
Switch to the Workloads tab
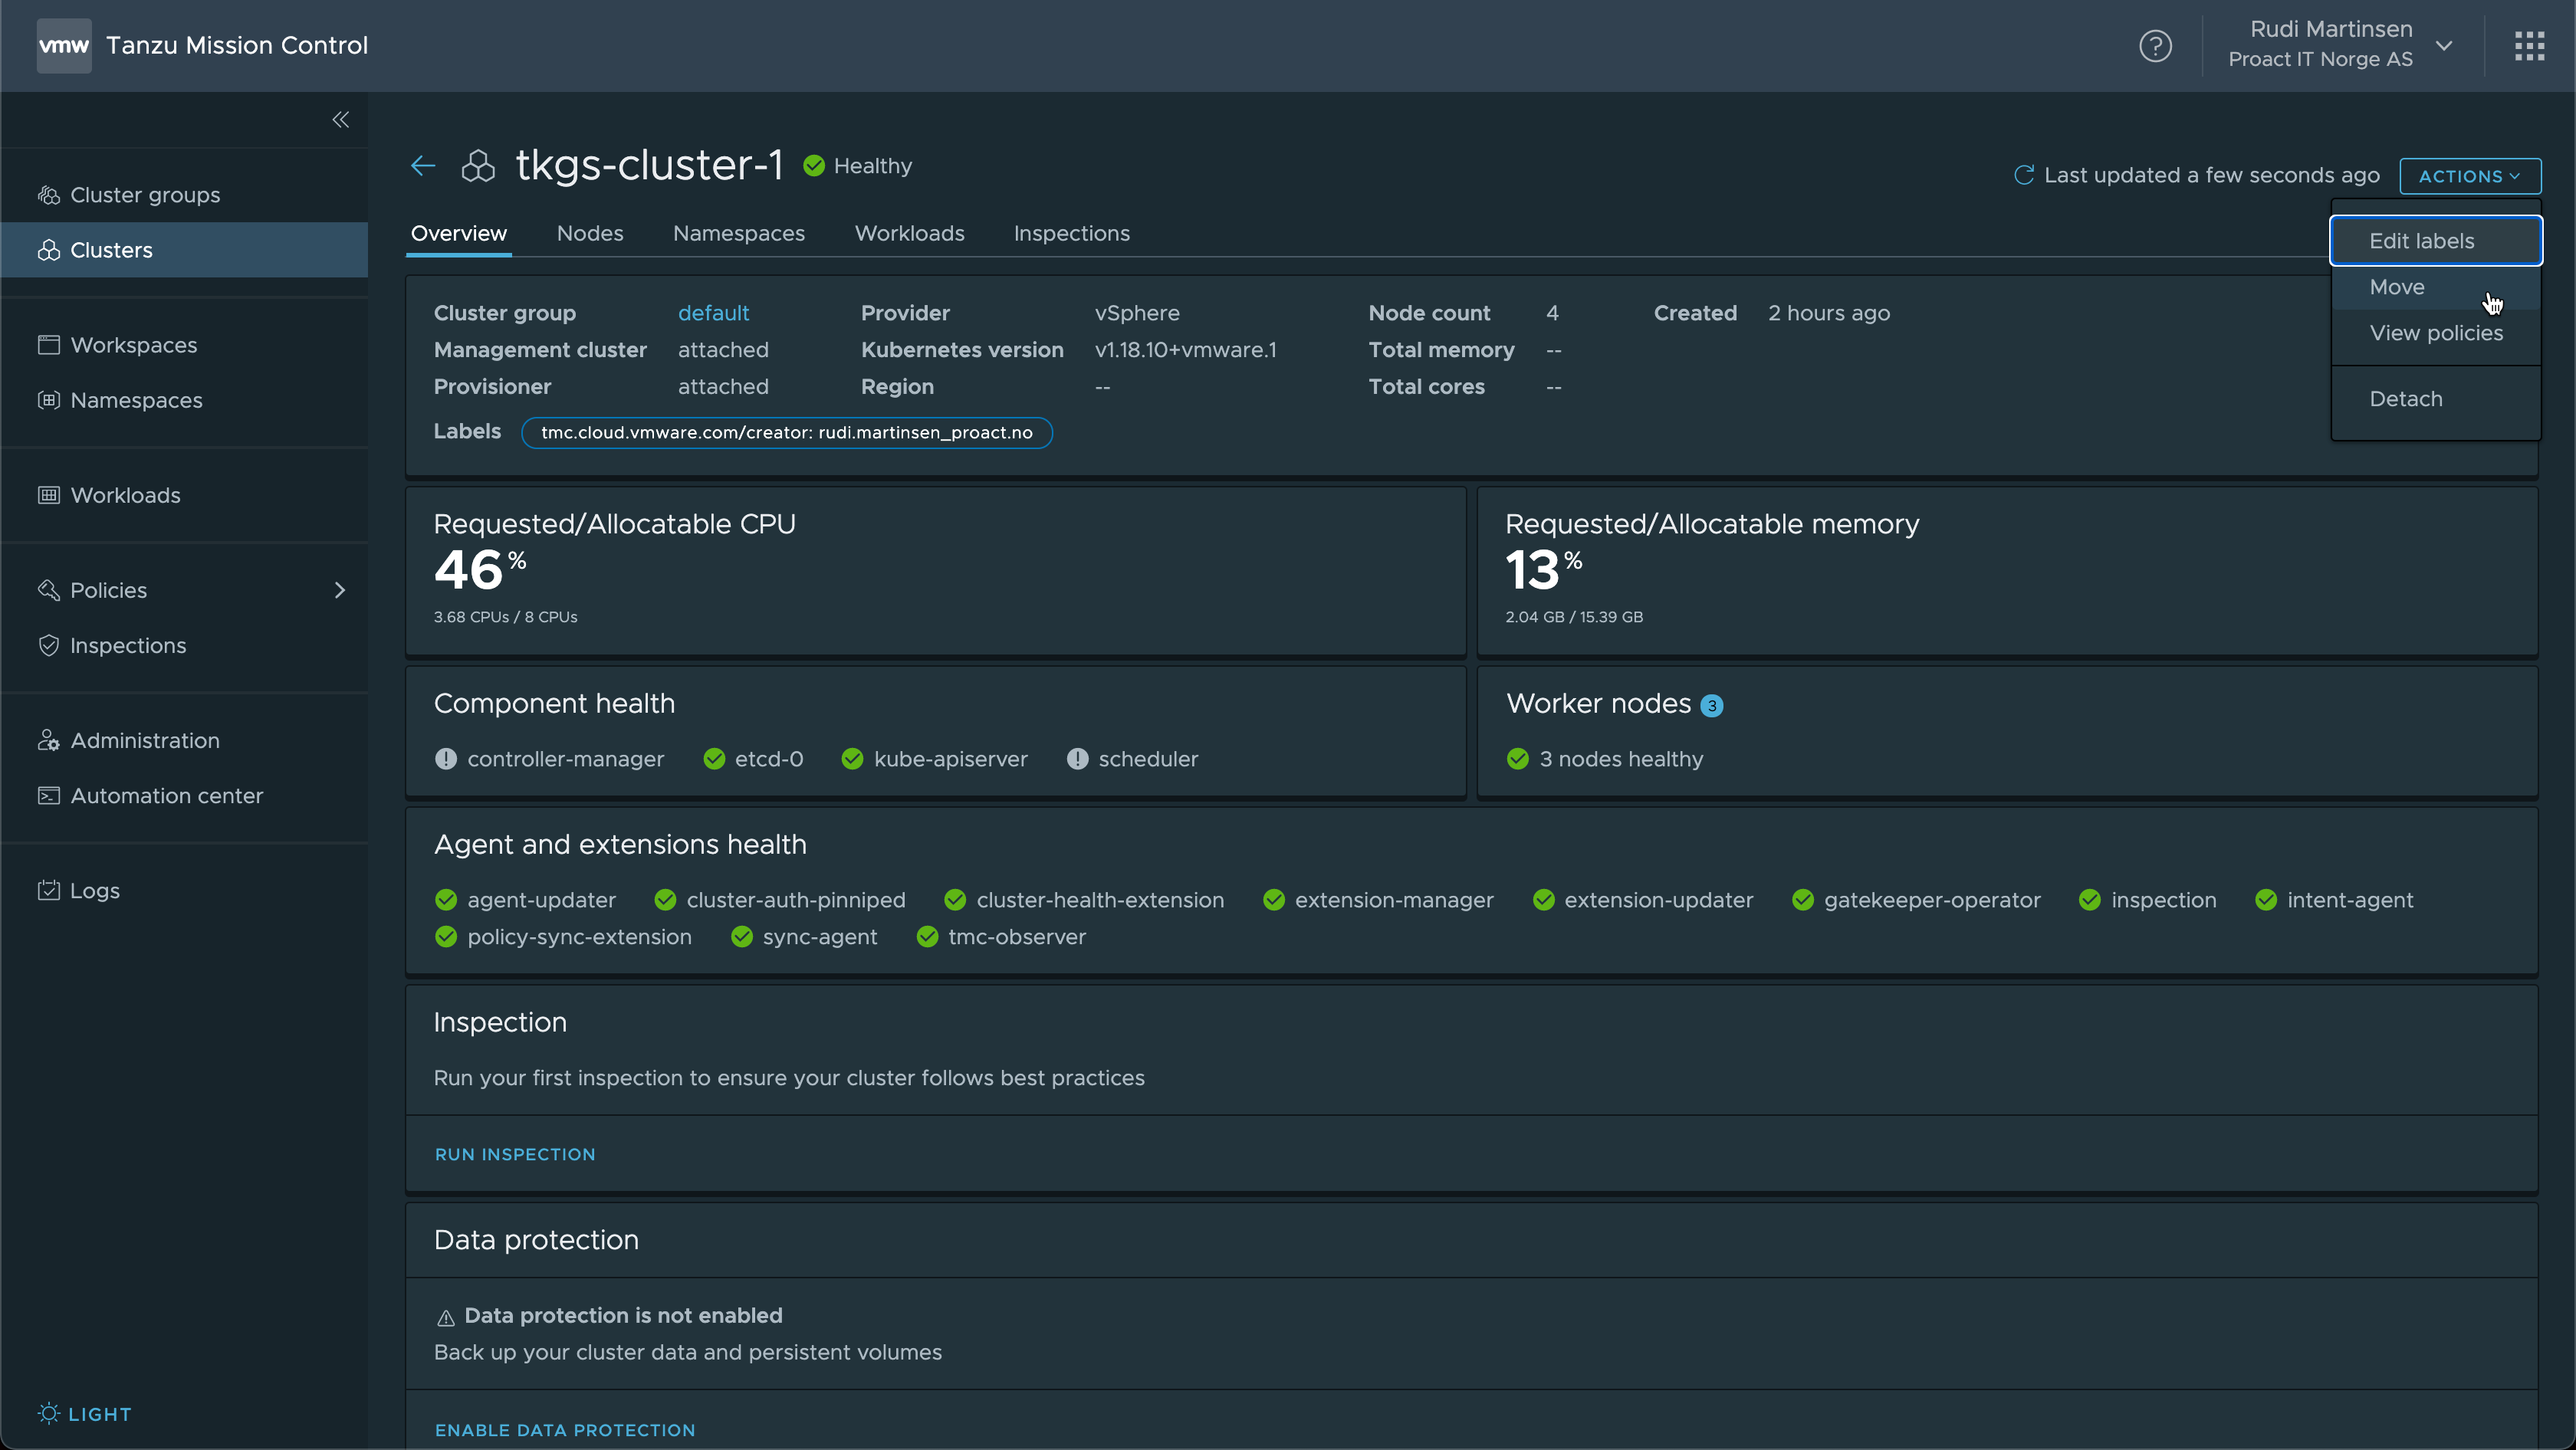tap(909, 233)
